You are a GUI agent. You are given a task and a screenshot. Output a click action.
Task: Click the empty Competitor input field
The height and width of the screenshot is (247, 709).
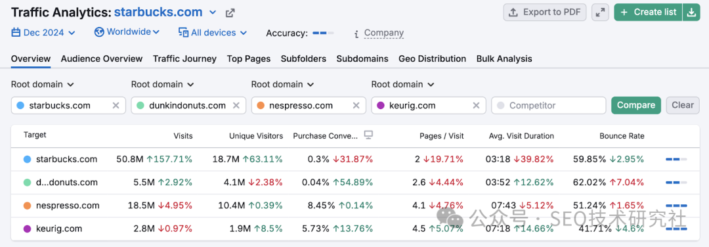(x=548, y=105)
